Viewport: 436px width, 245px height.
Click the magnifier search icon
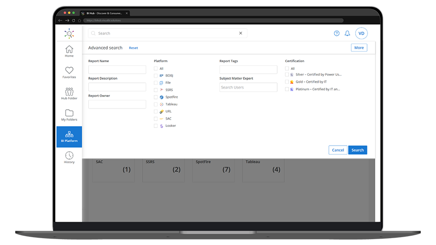94,33
